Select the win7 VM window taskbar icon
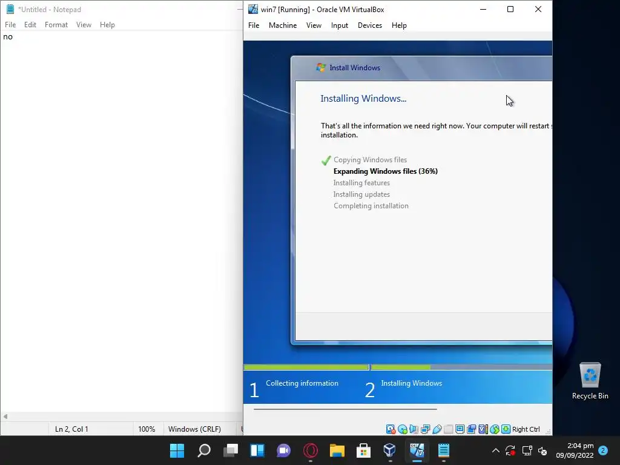The height and width of the screenshot is (465, 620). [x=417, y=450]
